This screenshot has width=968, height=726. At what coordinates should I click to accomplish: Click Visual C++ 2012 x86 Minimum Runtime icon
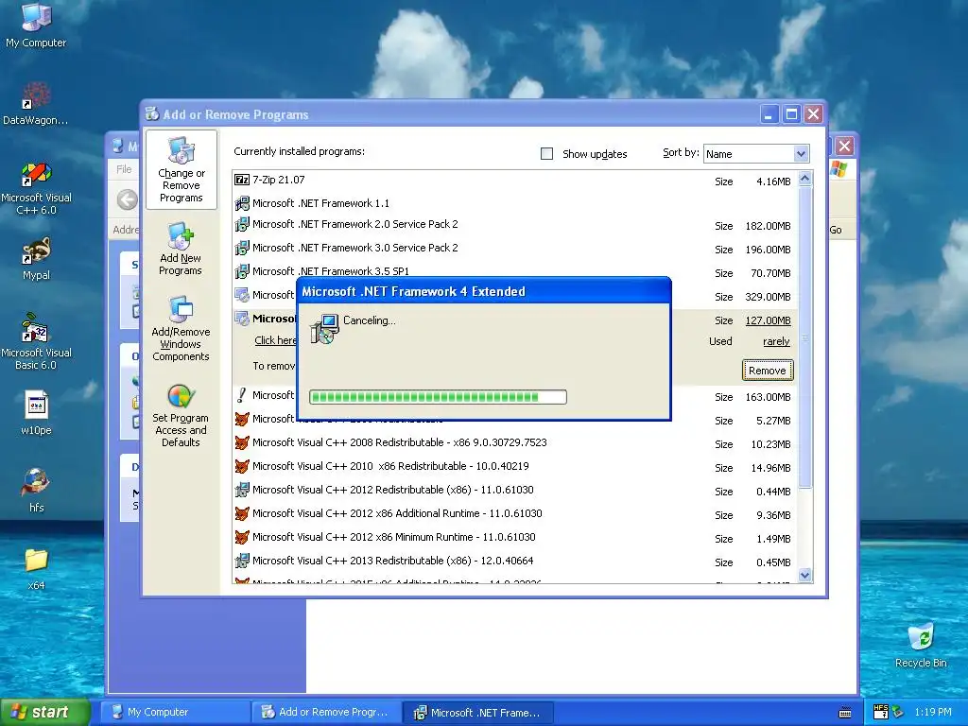point(242,537)
